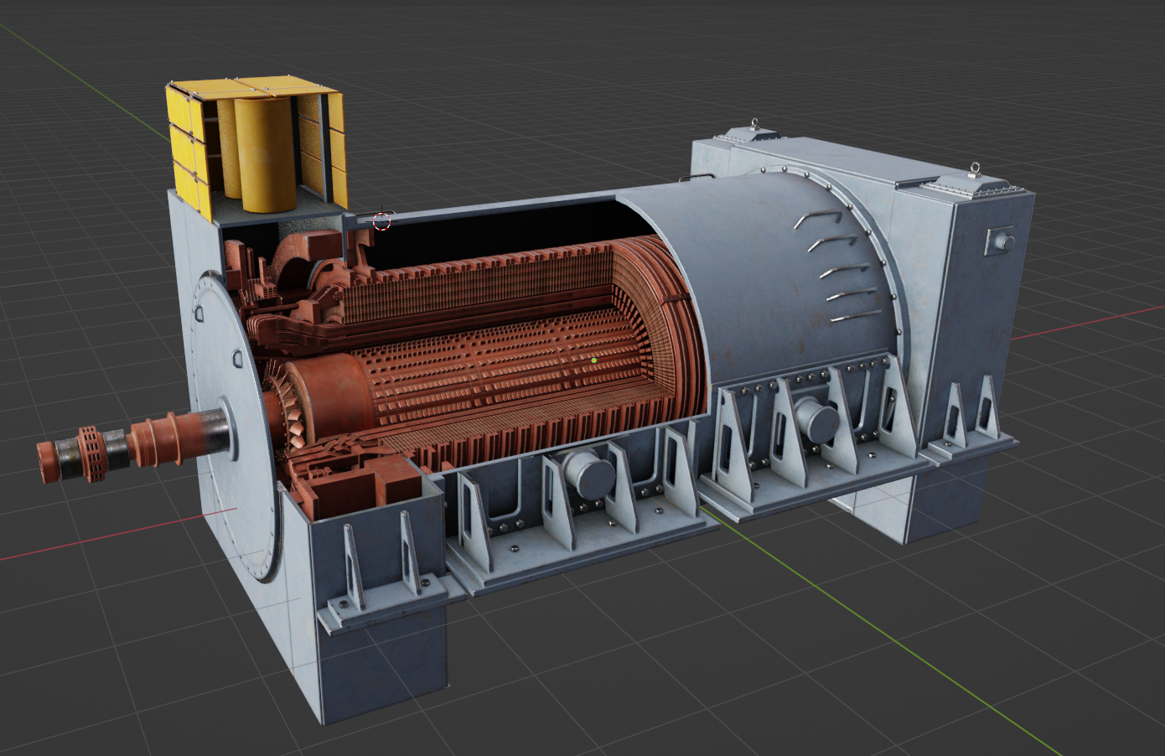Click the green origin dot on the rotor
The height and width of the screenshot is (756, 1165).
point(593,360)
